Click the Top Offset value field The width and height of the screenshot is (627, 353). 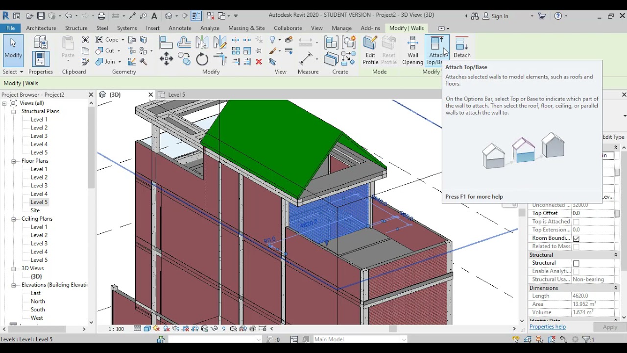[593, 214]
